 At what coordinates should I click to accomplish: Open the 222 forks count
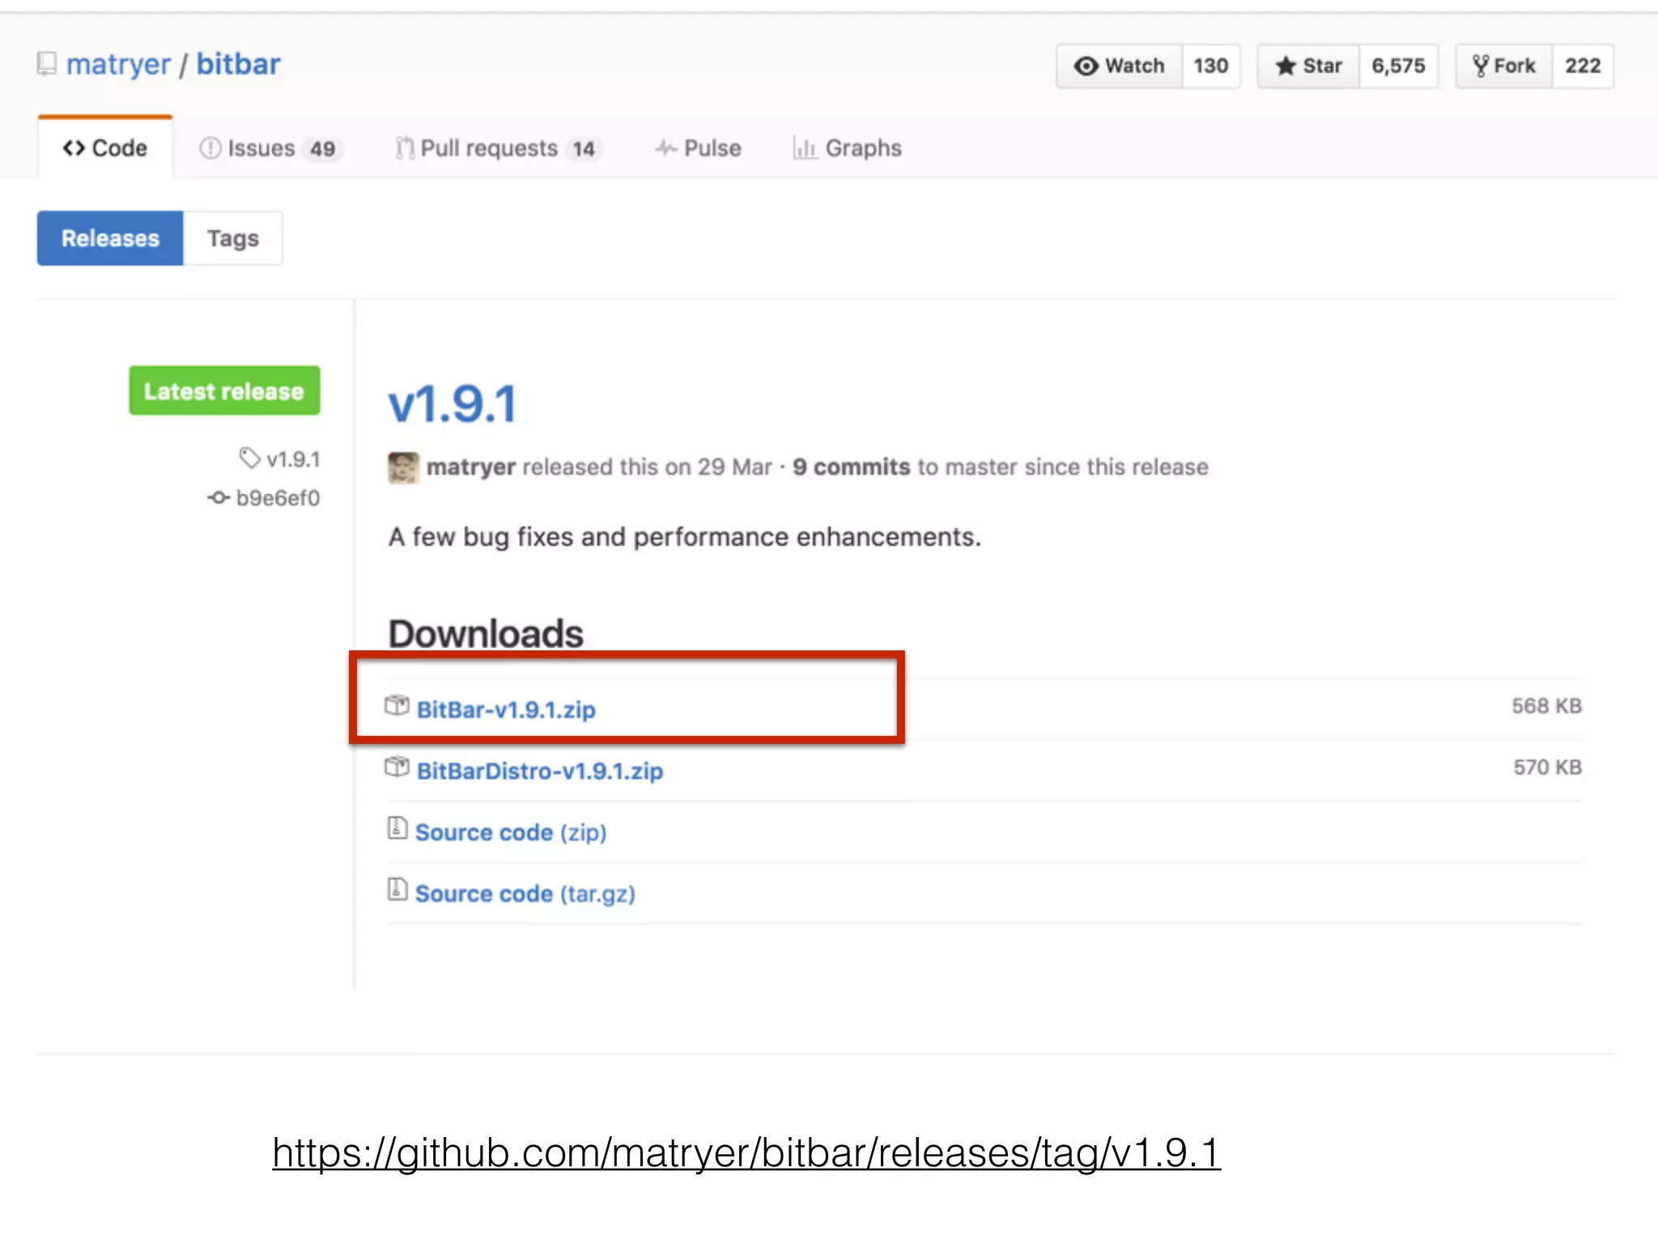click(1583, 66)
